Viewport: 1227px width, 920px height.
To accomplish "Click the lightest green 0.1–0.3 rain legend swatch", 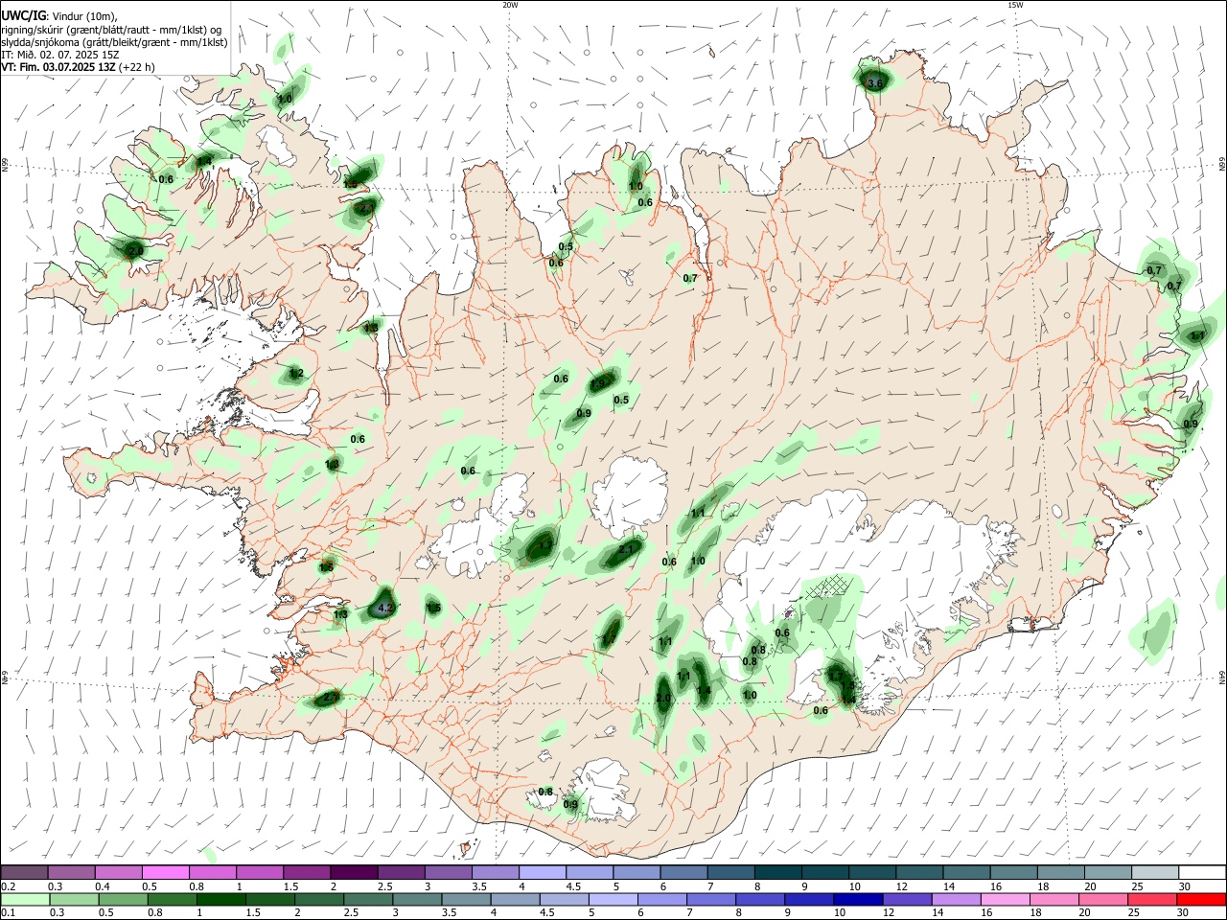I will click(x=25, y=899).
